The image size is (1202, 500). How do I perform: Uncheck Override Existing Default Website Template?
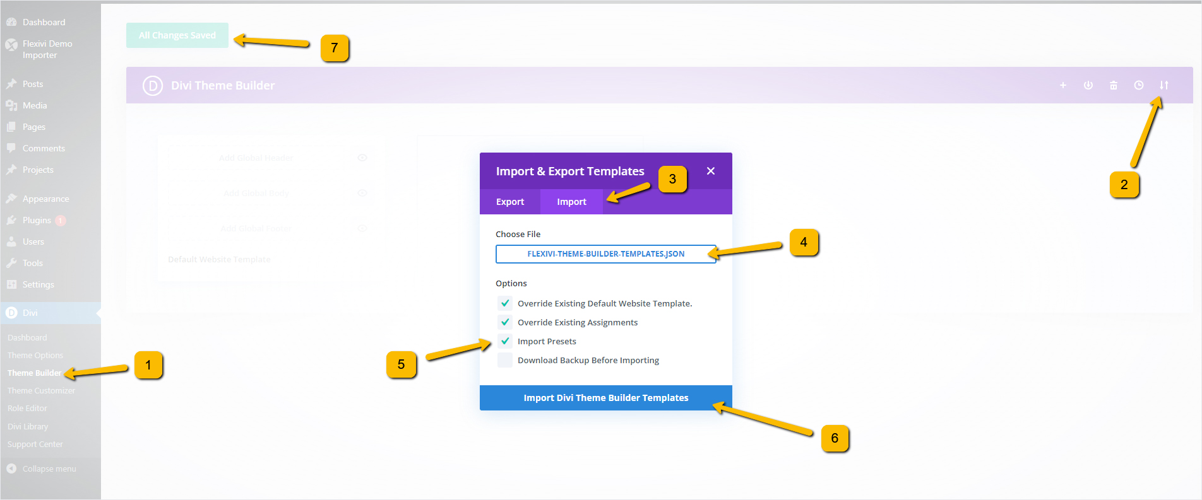tap(505, 303)
